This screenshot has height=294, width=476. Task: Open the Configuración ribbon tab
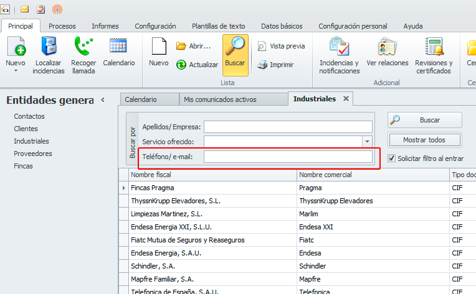click(x=155, y=26)
